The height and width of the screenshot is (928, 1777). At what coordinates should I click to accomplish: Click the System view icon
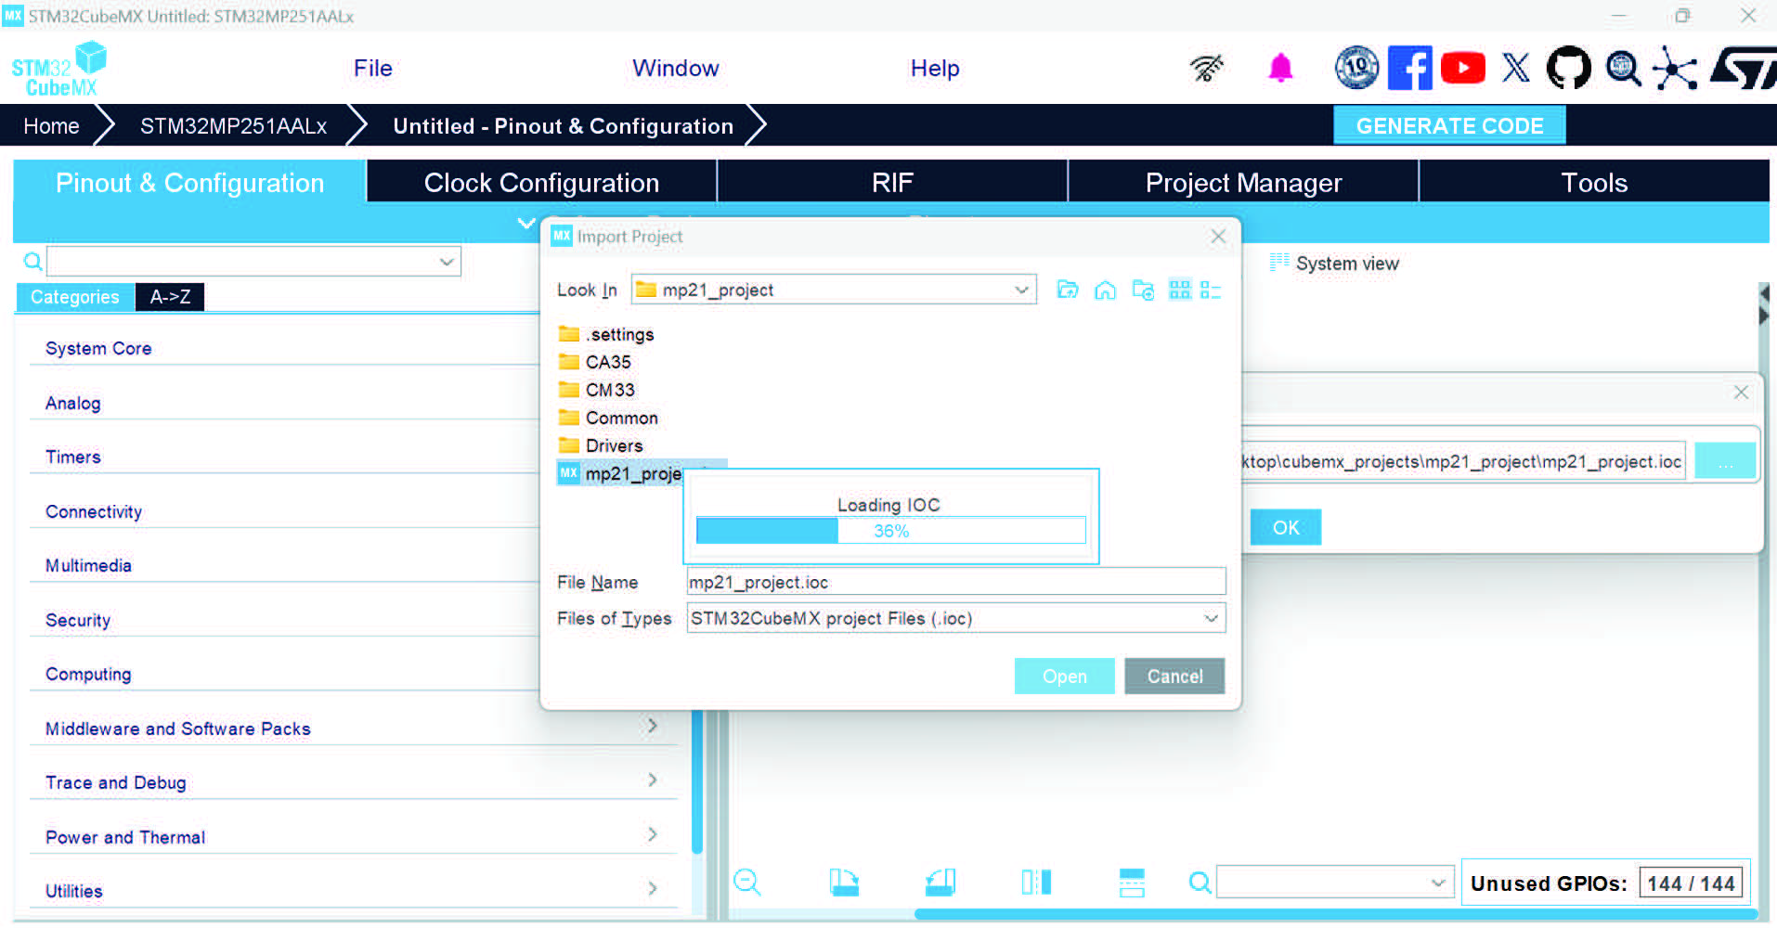pyautogui.click(x=1279, y=263)
